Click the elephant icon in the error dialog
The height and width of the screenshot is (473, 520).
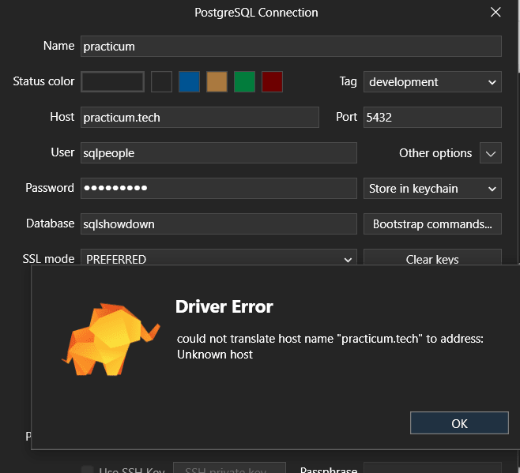111,339
